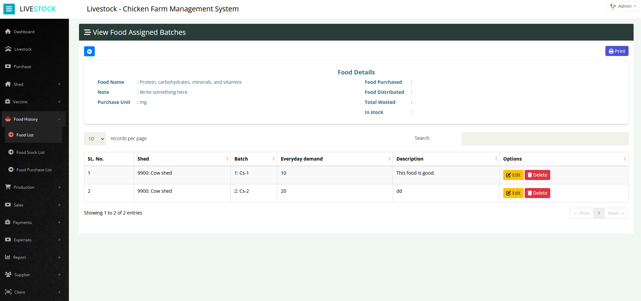Click the Print button
This screenshot has width=641, height=301.
tap(616, 51)
